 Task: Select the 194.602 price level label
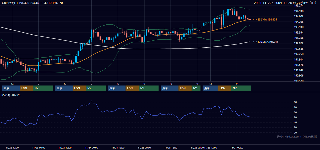click(299, 16)
